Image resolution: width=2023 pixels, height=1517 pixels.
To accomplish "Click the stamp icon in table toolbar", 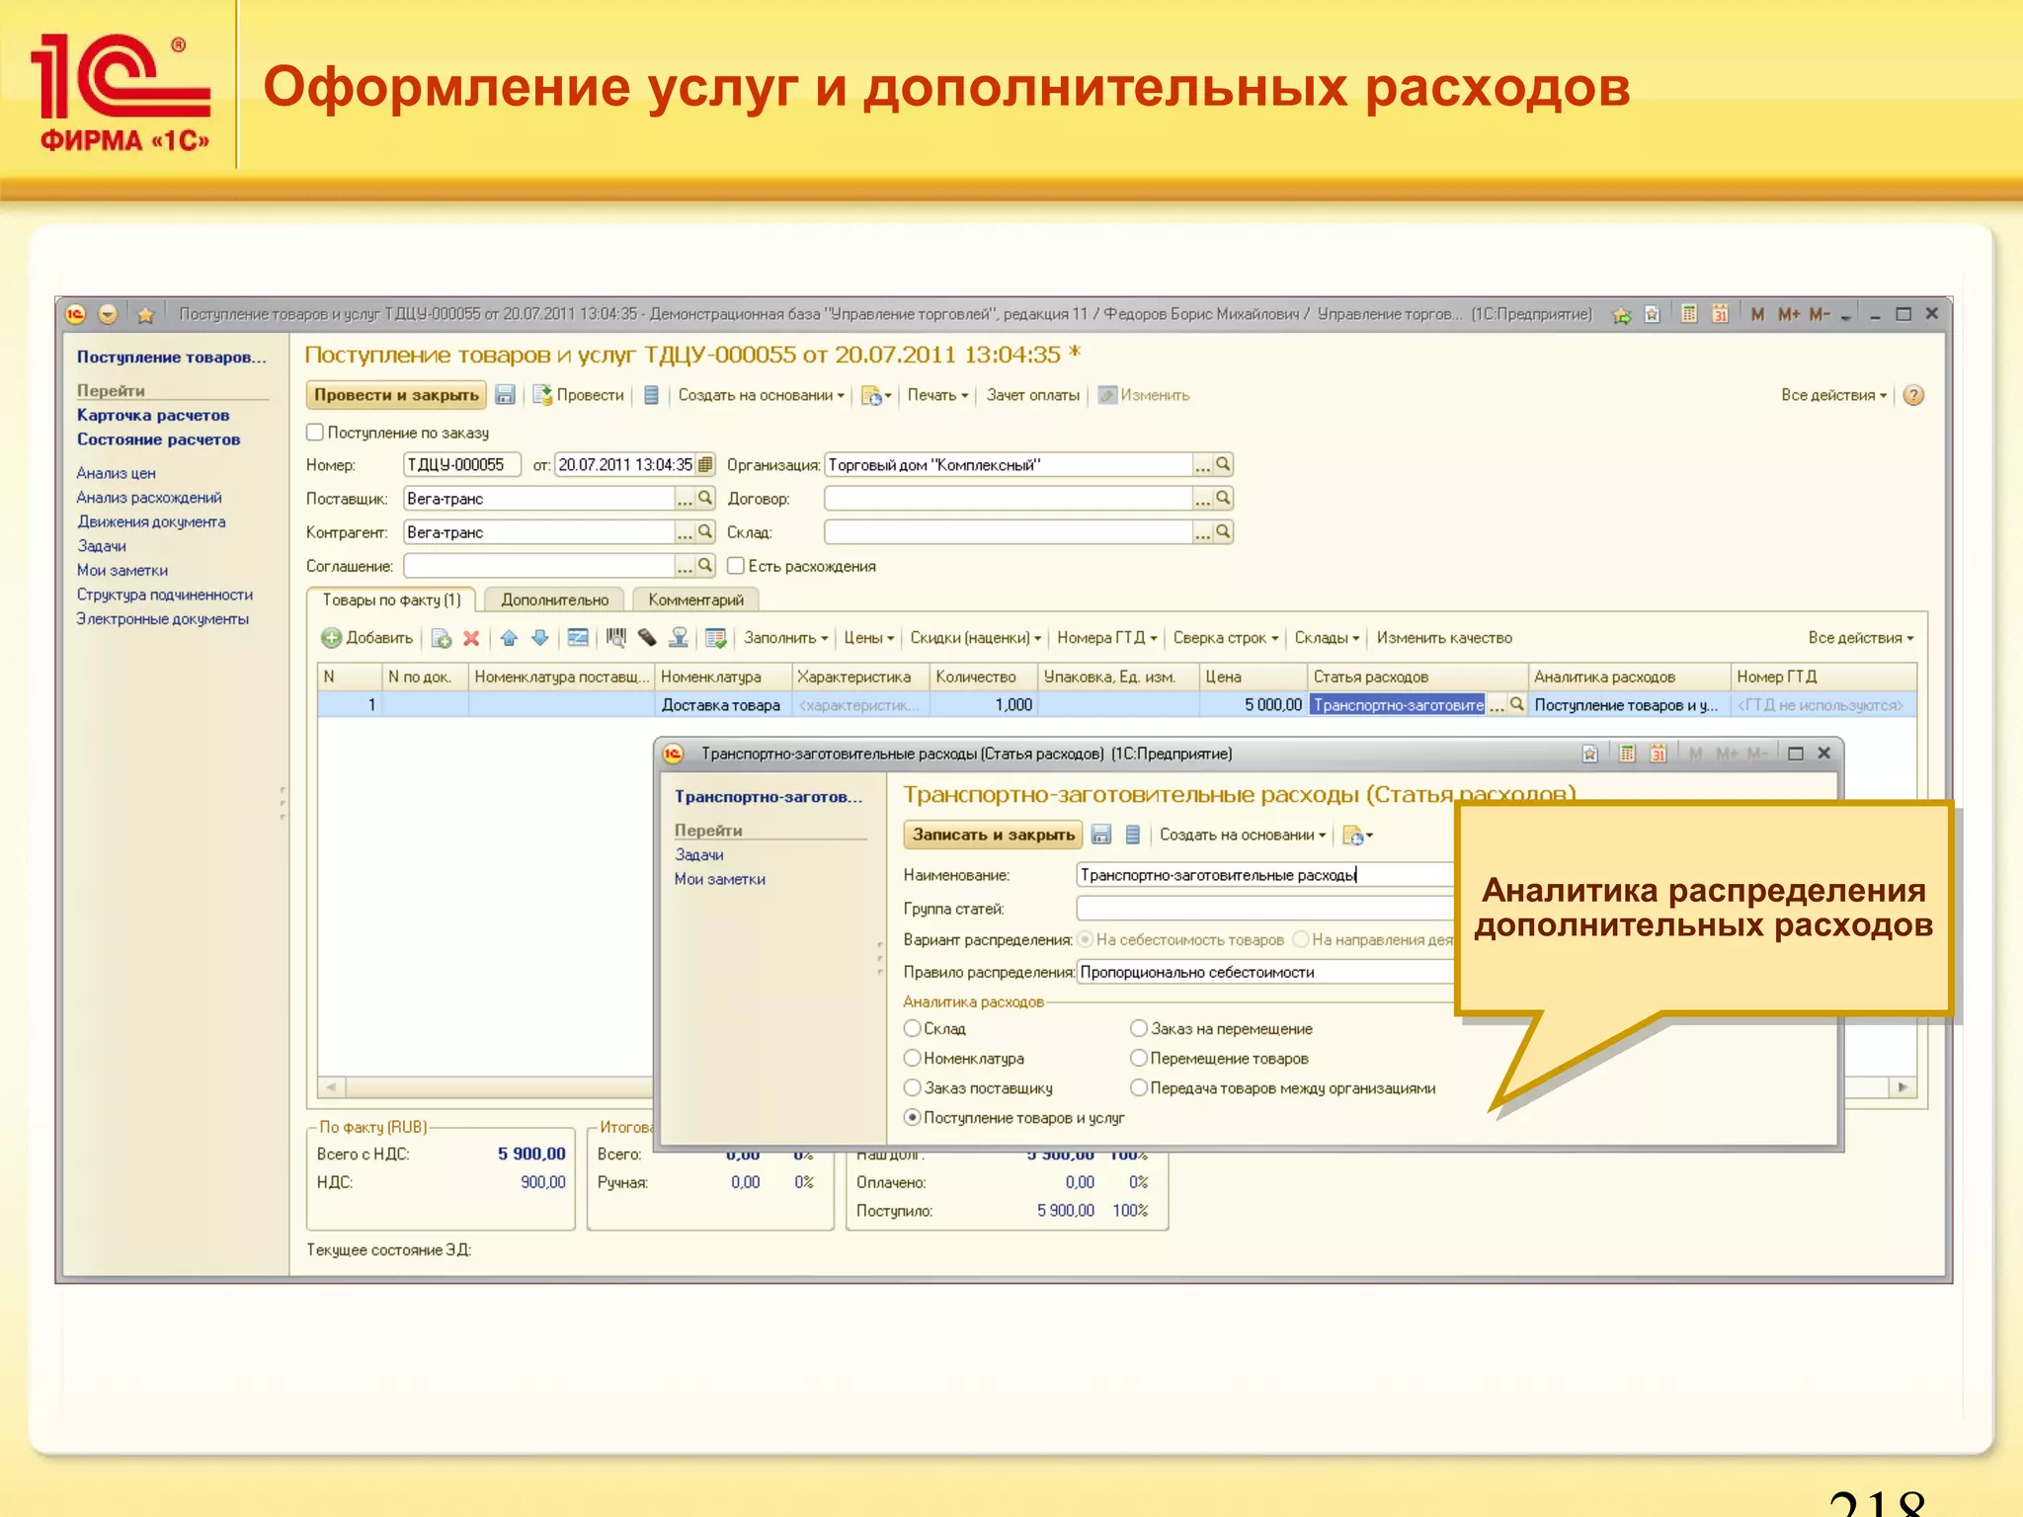I will 679,638.
